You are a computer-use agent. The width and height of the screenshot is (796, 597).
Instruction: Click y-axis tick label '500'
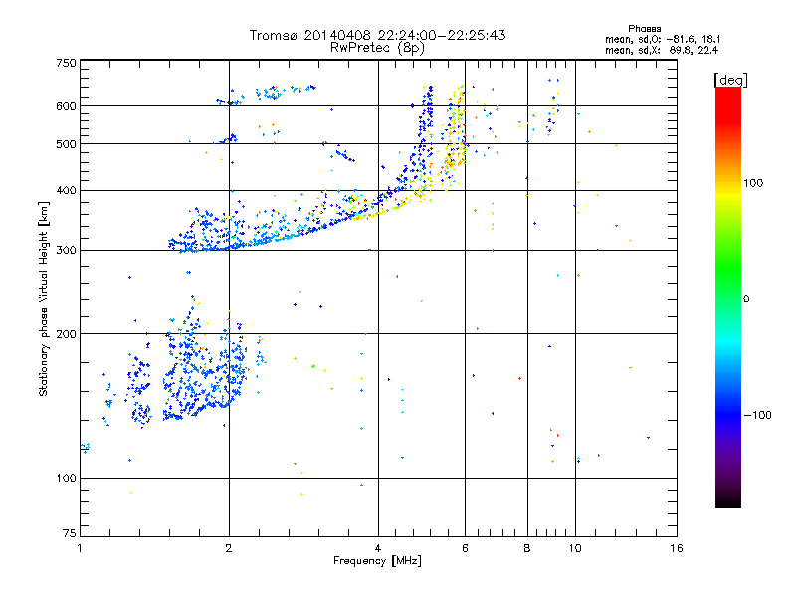tap(66, 144)
